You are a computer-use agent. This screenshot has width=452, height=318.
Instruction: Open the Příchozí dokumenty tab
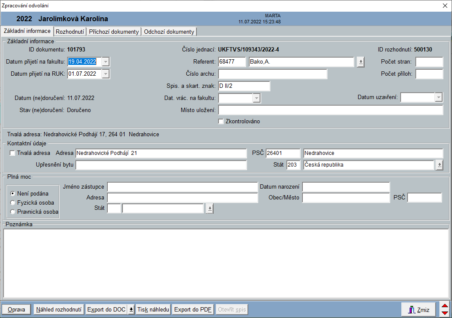click(114, 32)
